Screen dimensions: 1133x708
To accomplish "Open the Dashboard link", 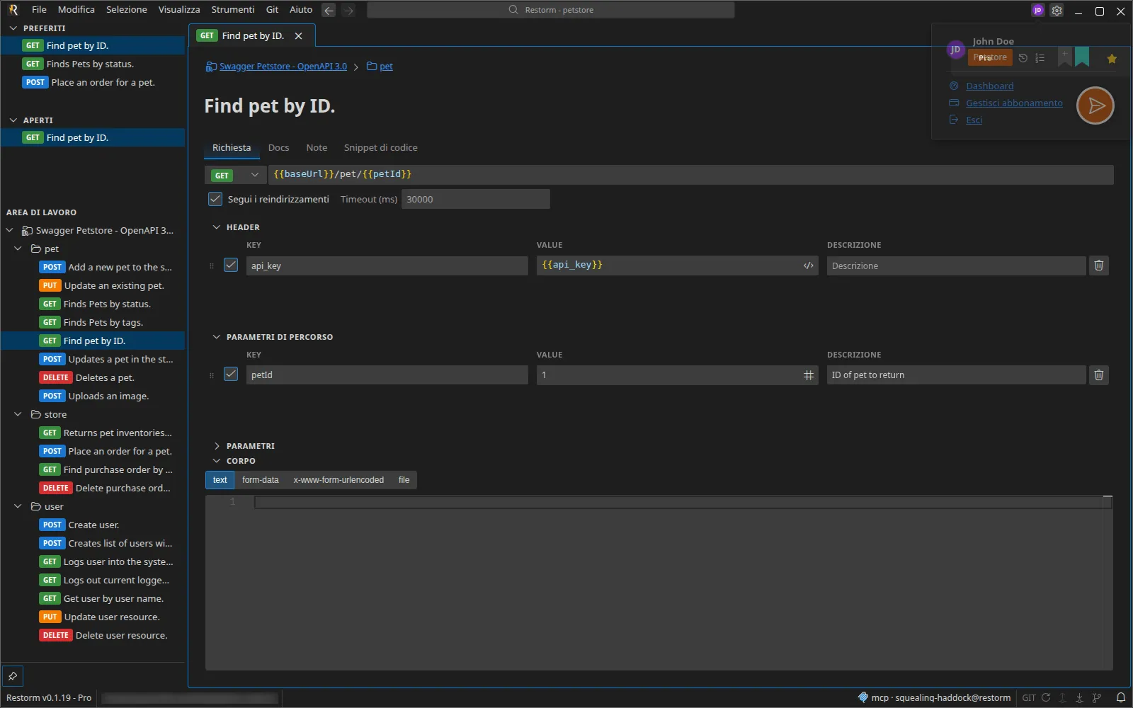I will click(989, 86).
